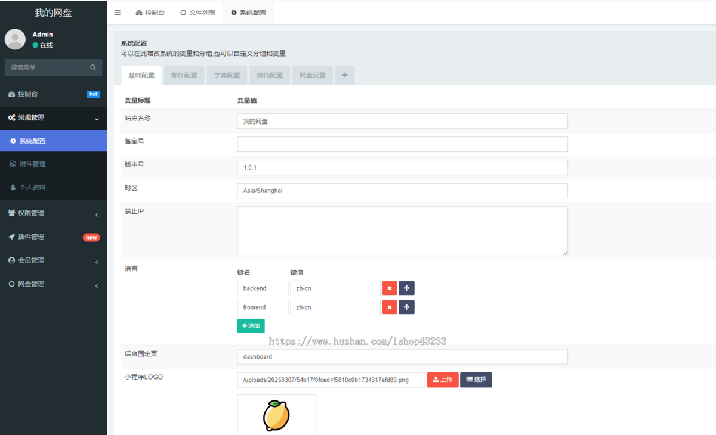This screenshot has height=435, width=716.
Task: Toggle the sidebar hamburger menu icon
Action: pyautogui.click(x=118, y=13)
